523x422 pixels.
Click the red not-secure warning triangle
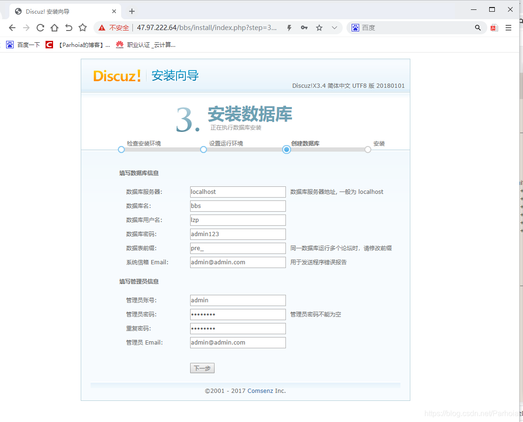tap(102, 28)
